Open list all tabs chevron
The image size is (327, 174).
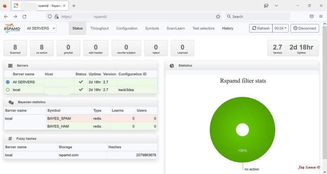(276, 6)
